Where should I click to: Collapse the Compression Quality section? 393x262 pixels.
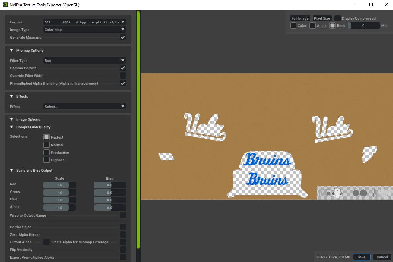tap(12, 127)
